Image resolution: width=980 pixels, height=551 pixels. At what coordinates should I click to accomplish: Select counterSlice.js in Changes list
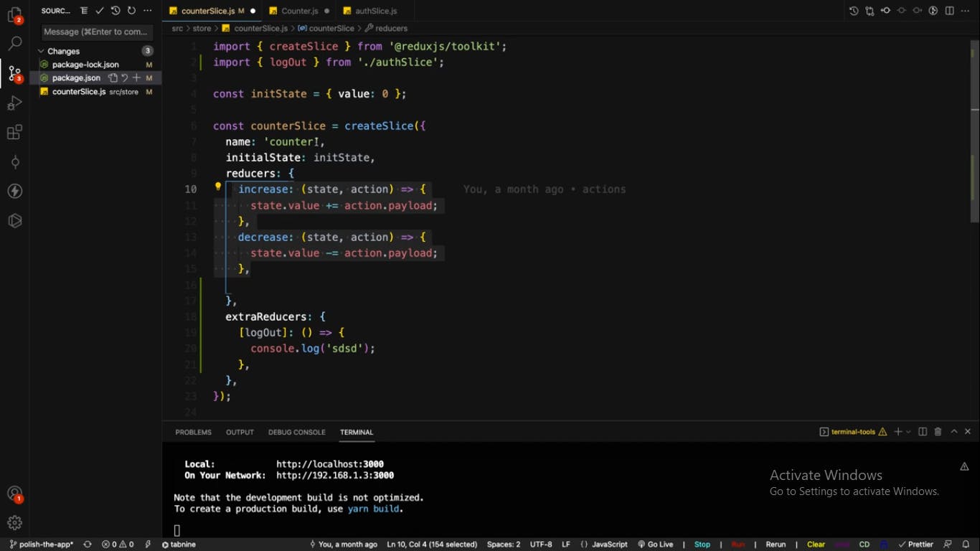[96, 92]
